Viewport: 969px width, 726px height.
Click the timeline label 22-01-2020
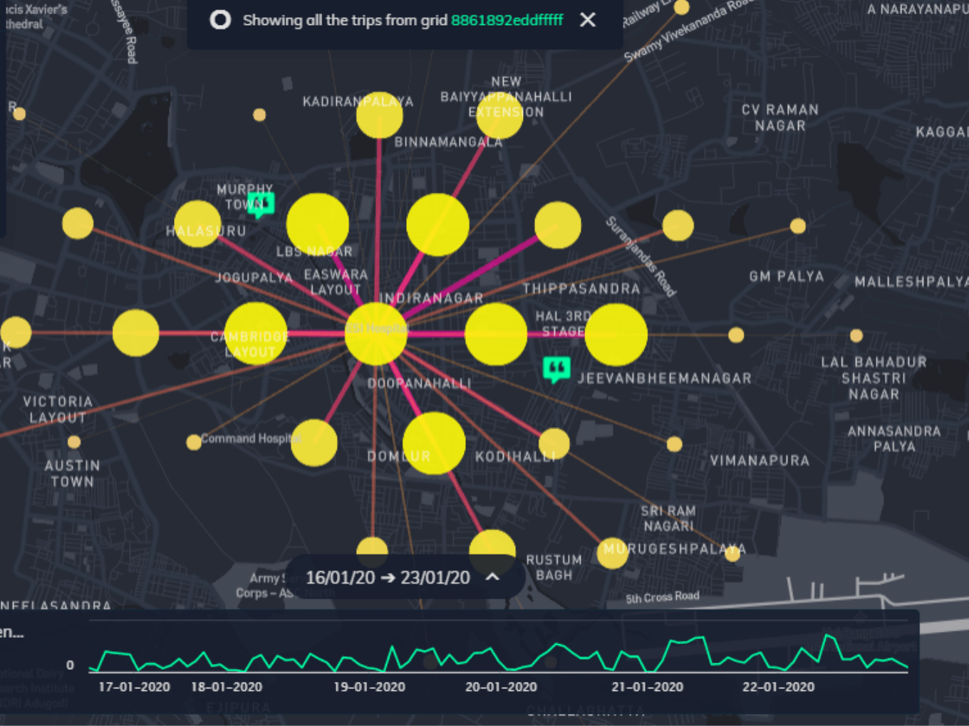click(x=778, y=687)
